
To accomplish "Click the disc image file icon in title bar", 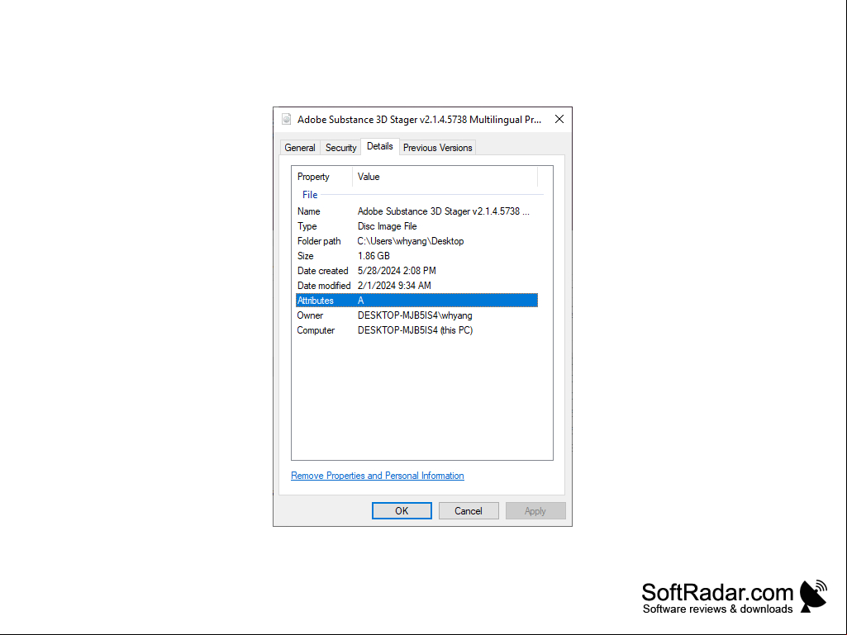I will click(286, 120).
